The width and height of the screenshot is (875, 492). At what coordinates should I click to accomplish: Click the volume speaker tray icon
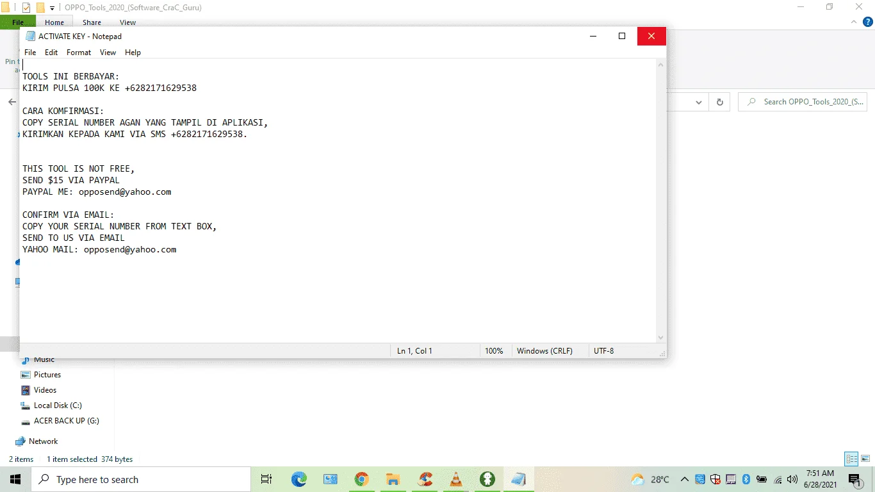793,479
